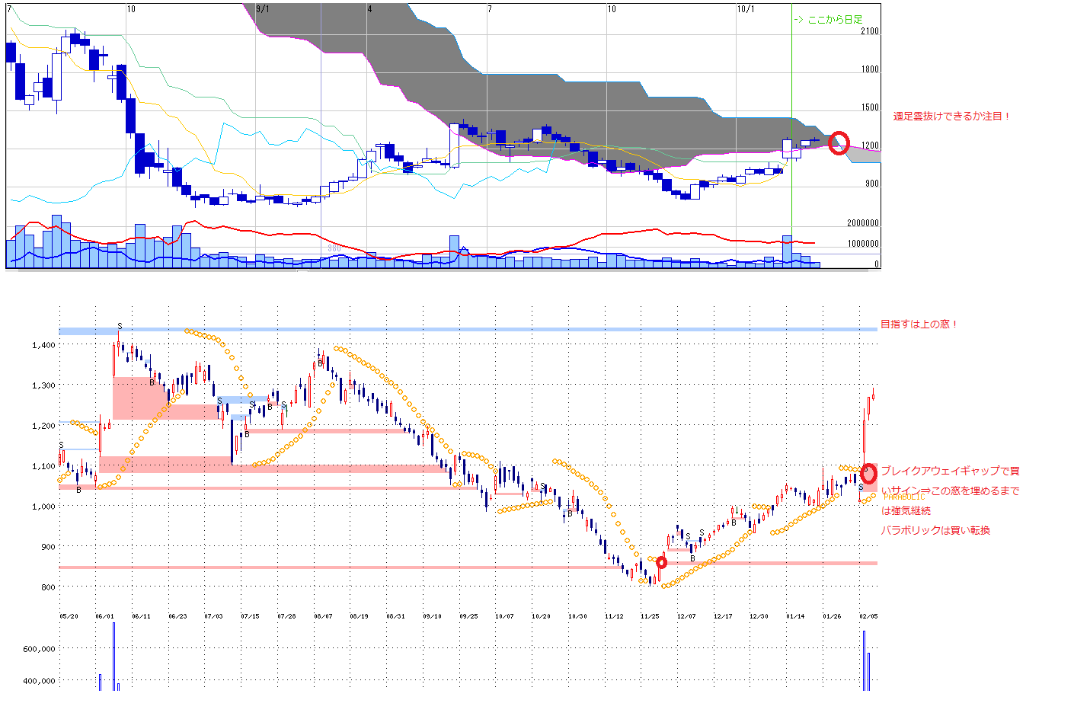Click the green ここから日足 arrow label
This screenshot has height=716, width=1074.
tap(828, 20)
